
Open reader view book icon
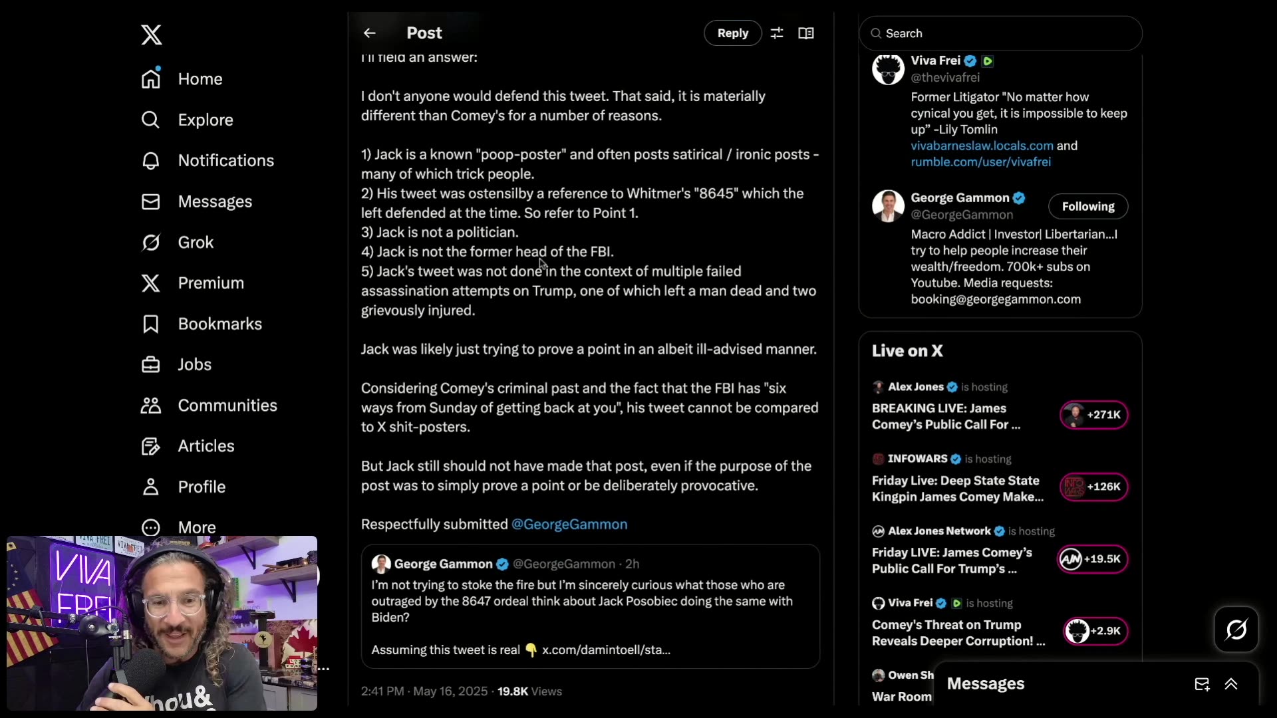click(806, 33)
